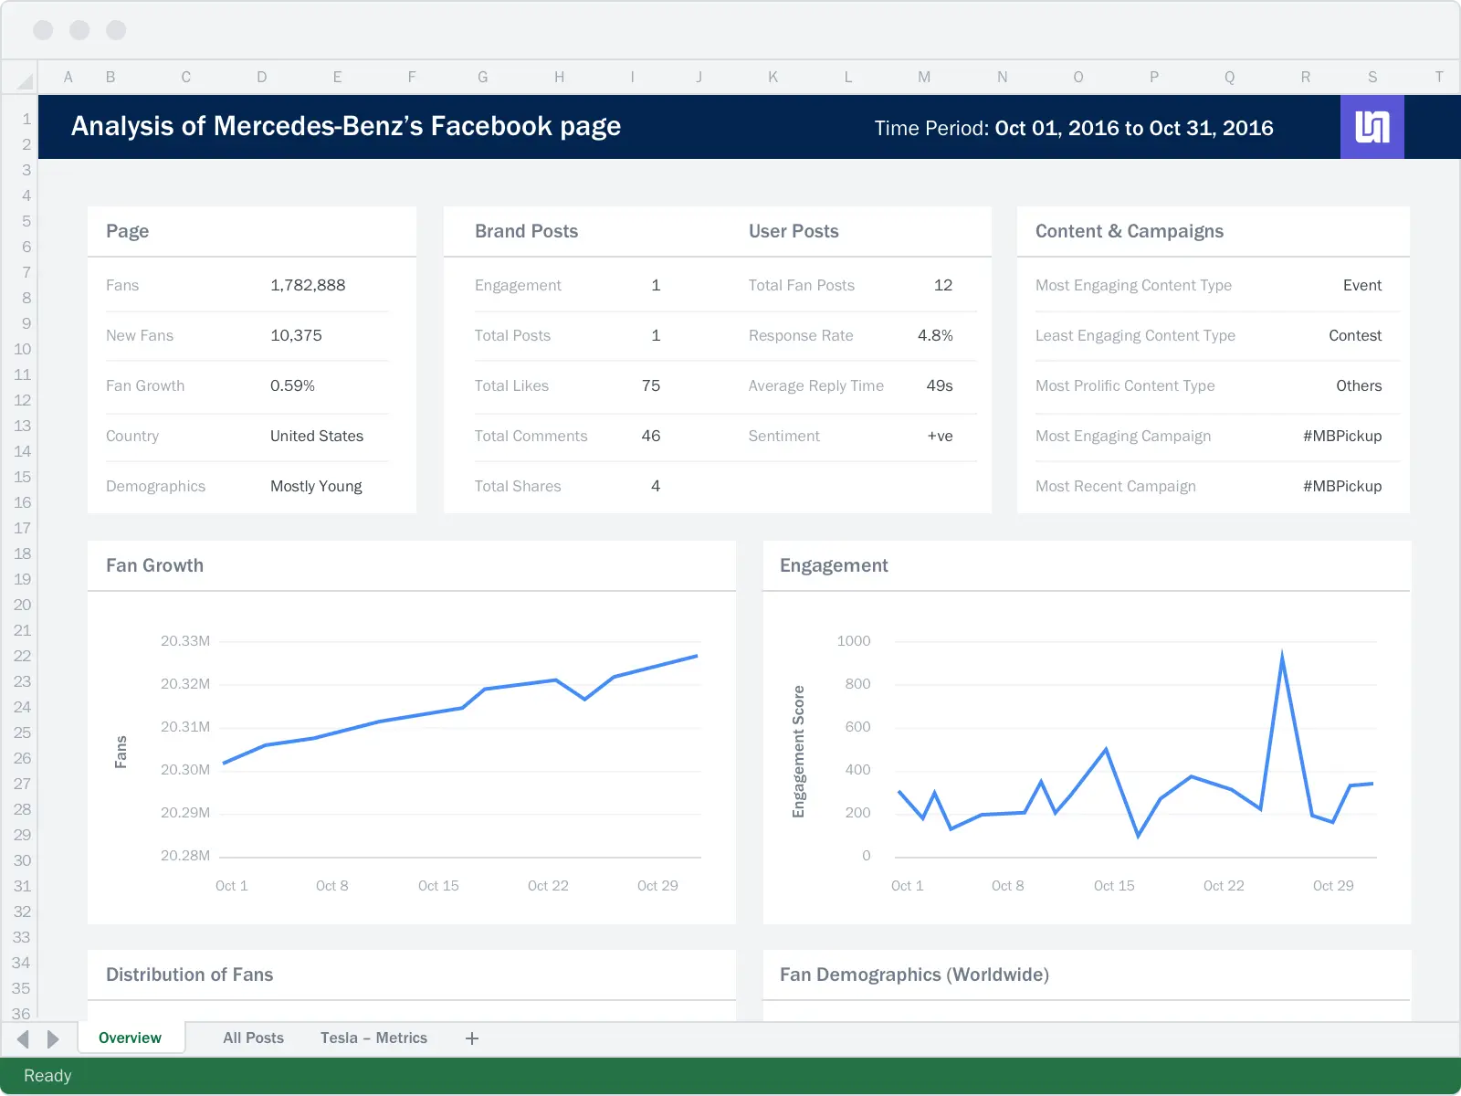Viewport: 1461px width, 1096px height.
Task: Click the Total Comments value 46
Action: (x=651, y=436)
